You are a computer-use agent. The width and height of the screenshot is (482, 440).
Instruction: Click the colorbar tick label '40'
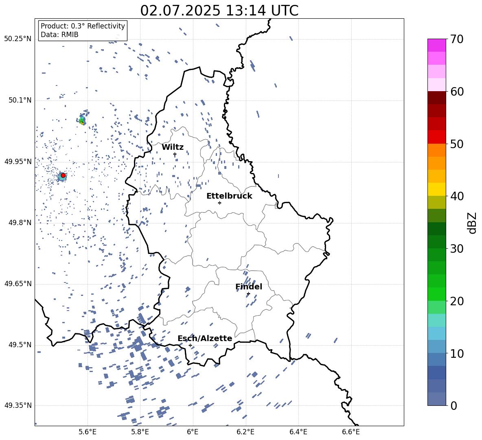pyautogui.click(x=457, y=196)
